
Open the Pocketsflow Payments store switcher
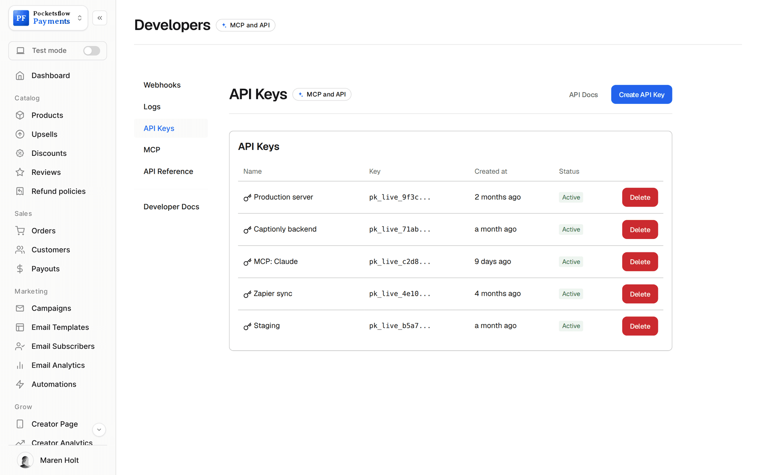(x=48, y=18)
